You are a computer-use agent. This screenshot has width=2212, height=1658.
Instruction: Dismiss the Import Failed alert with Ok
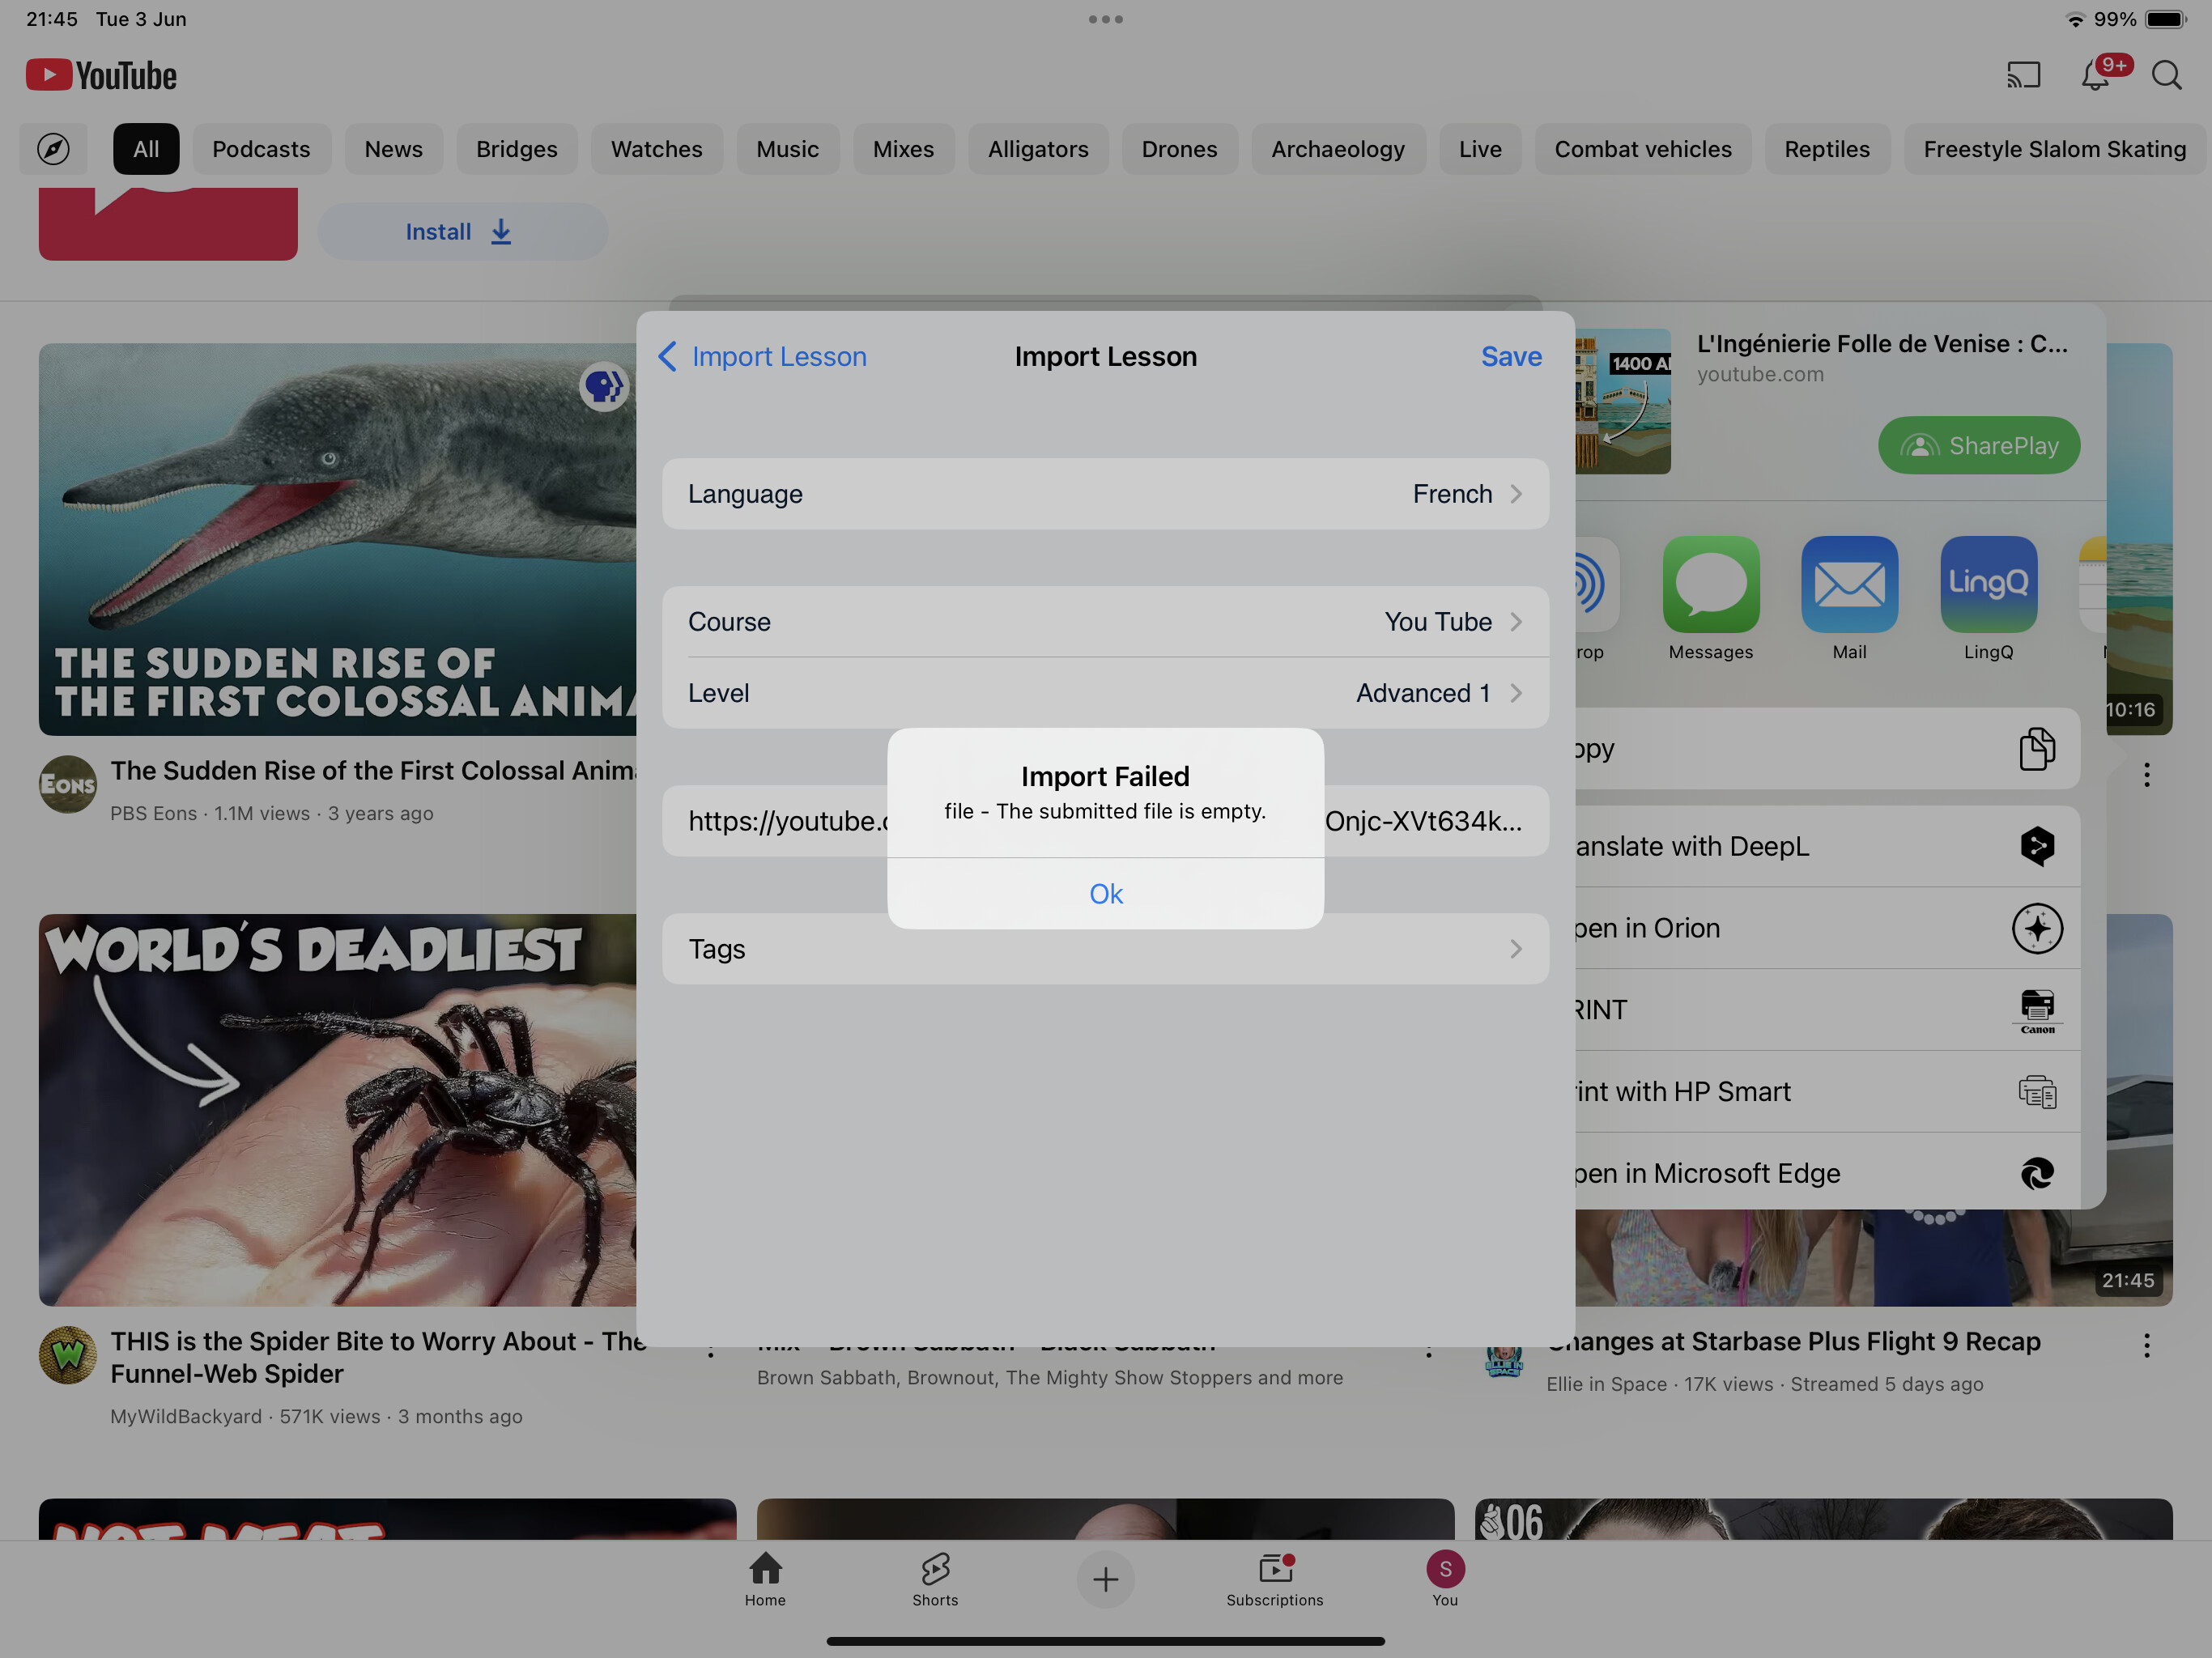coord(1105,893)
